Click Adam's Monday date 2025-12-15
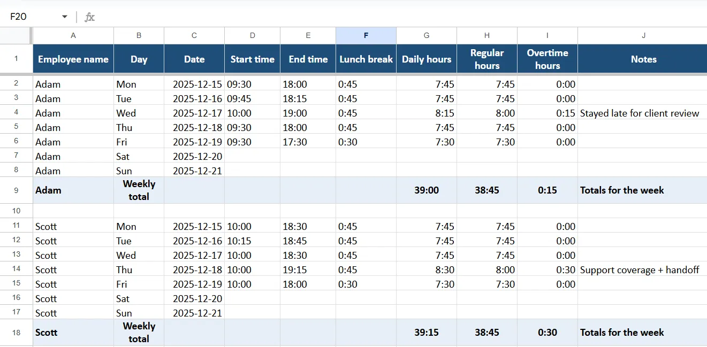This screenshot has height=347, width=707. click(194, 84)
